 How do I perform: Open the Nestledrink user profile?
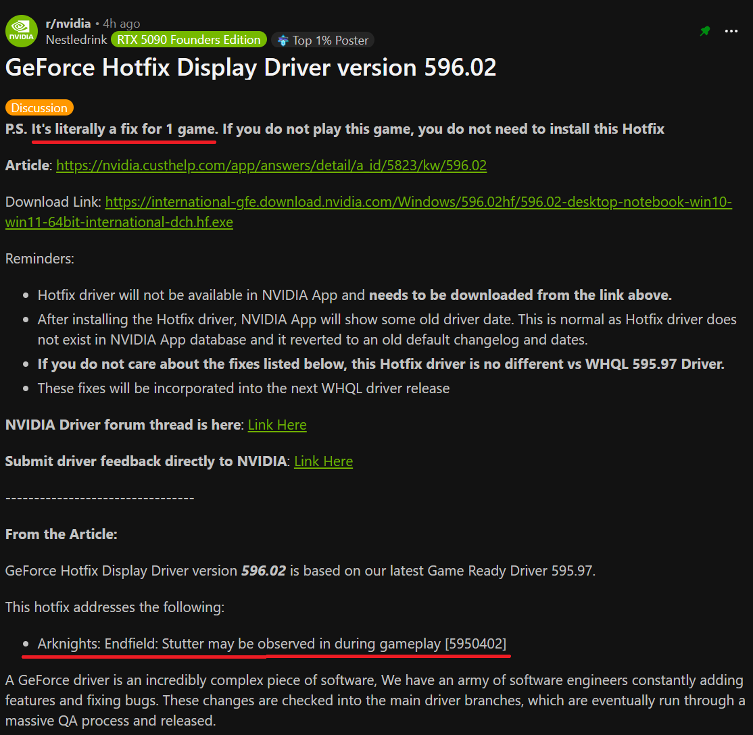coord(76,40)
